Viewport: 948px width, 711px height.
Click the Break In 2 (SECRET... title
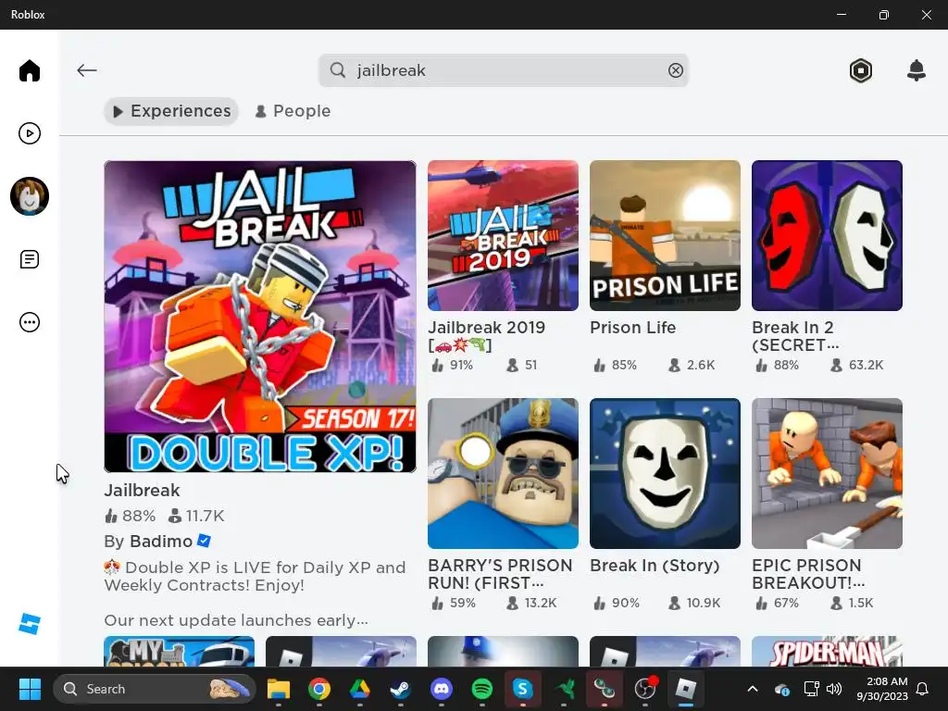click(x=795, y=336)
